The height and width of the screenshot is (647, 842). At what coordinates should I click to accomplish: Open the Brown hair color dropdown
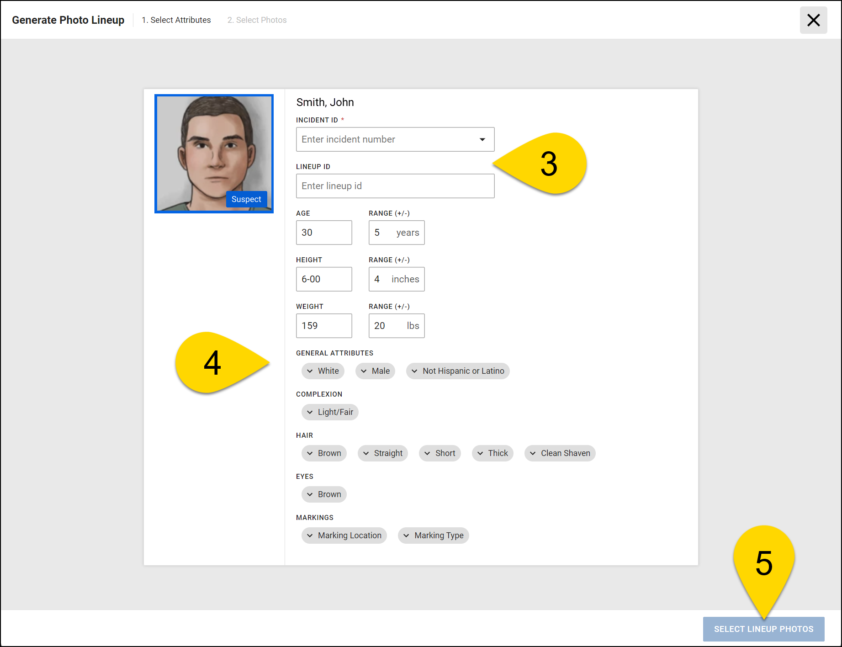click(324, 453)
